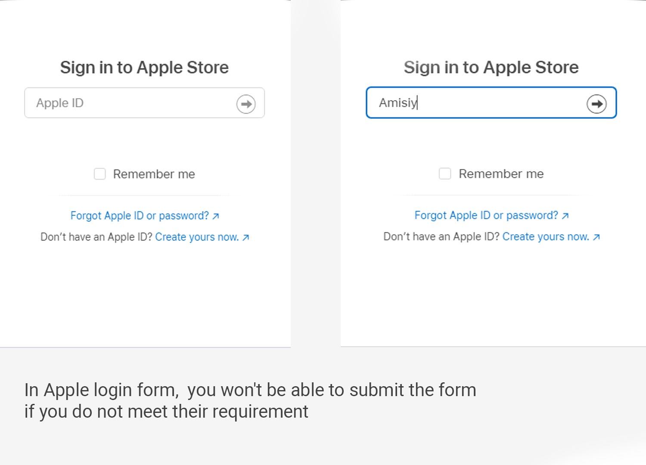646x465 pixels.
Task: Focus the empty Apple ID input field
Action: coord(144,103)
